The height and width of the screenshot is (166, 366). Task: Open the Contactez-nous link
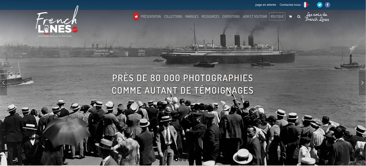point(290,5)
